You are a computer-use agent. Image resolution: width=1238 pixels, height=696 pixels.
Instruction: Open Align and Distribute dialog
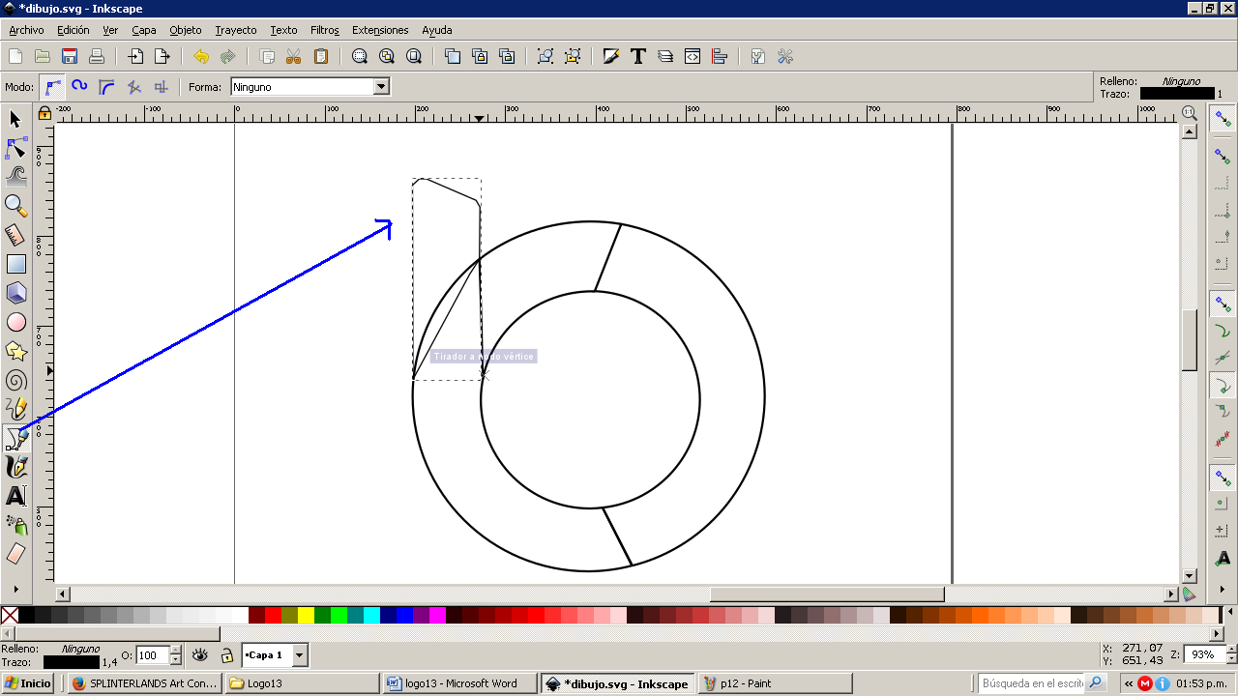[720, 56]
